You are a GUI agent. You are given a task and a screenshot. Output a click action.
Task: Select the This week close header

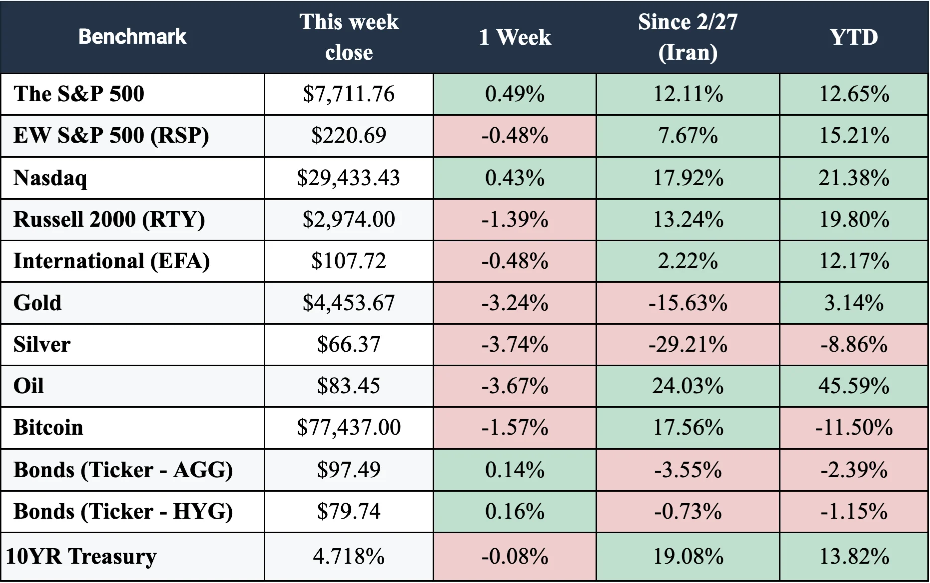tap(349, 37)
